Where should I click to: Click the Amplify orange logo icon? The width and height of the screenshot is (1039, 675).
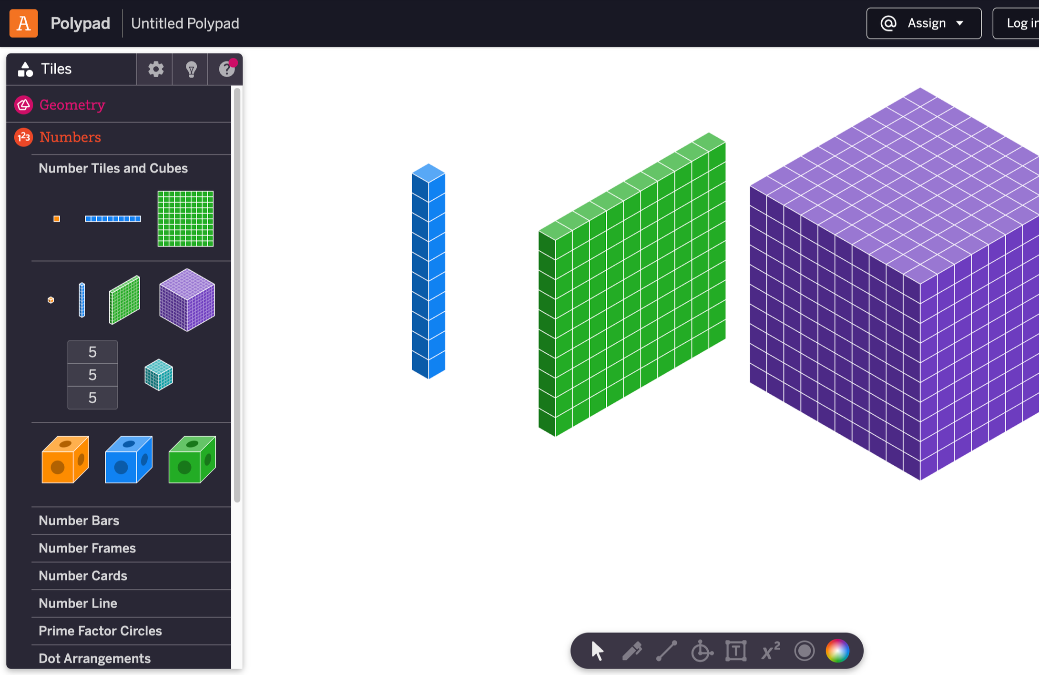[23, 23]
